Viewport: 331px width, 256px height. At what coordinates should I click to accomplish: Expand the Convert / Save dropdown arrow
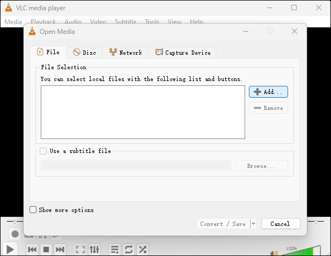[x=253, y=224]
